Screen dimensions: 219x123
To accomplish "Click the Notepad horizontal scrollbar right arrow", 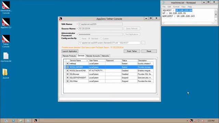I will click(x=213, y=23).
